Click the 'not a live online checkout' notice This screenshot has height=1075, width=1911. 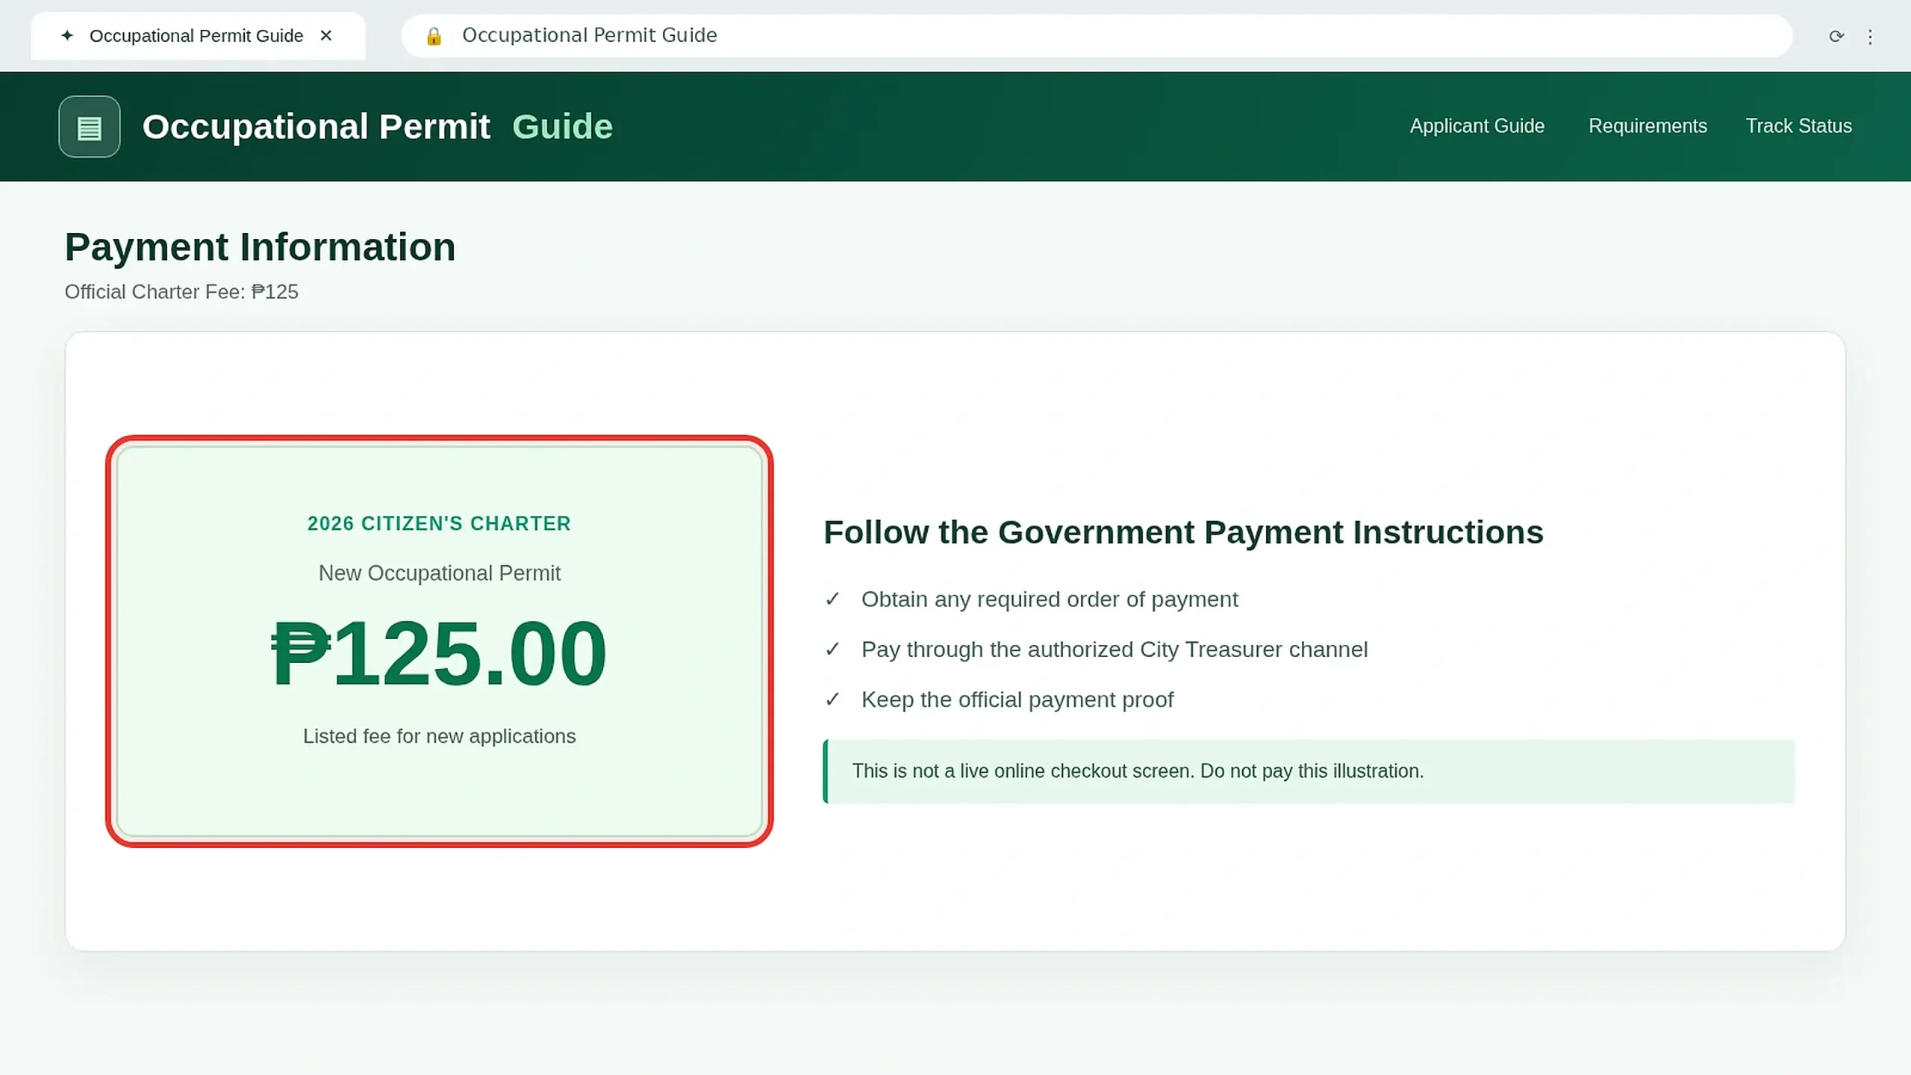(1309, 771)
